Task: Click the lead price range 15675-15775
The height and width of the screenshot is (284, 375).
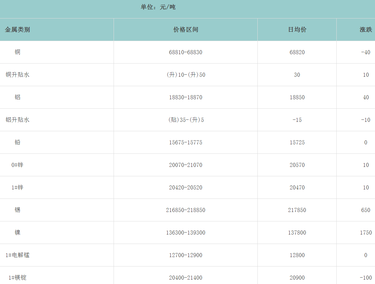Action: coord(185,142)
